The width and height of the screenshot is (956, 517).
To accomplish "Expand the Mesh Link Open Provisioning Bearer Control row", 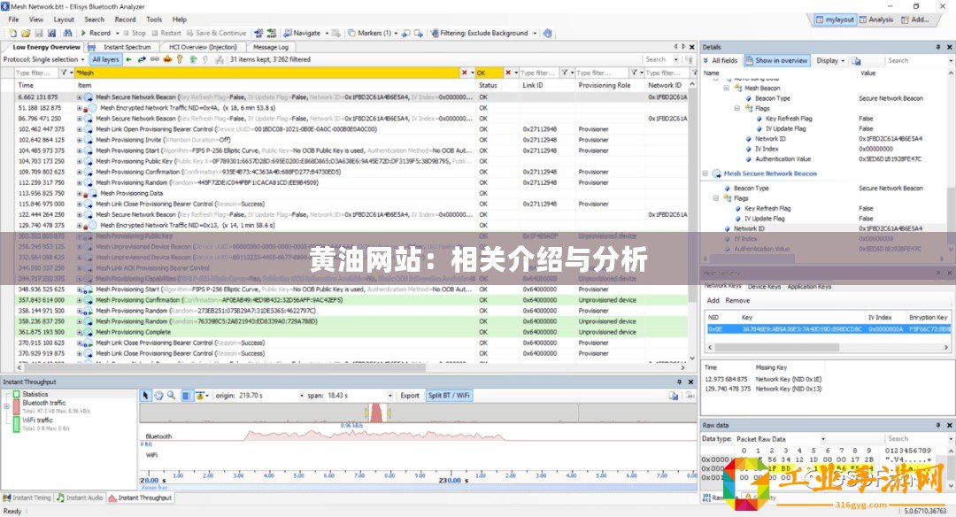I will (80, 129).
